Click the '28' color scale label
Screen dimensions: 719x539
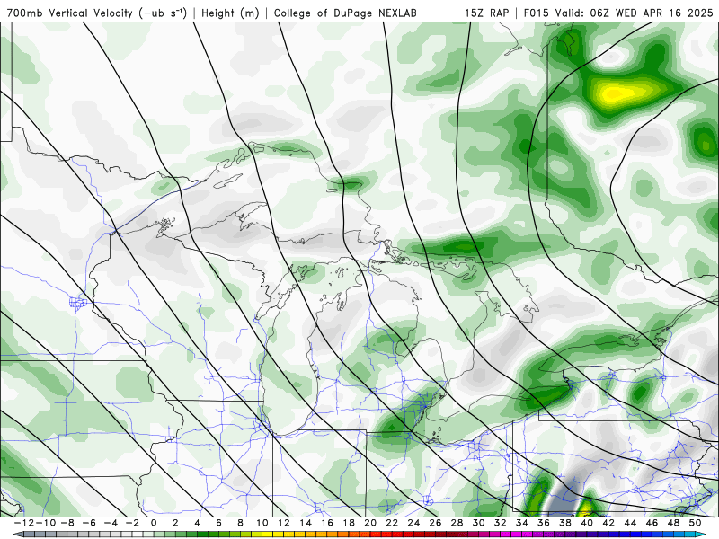(457, 523)
